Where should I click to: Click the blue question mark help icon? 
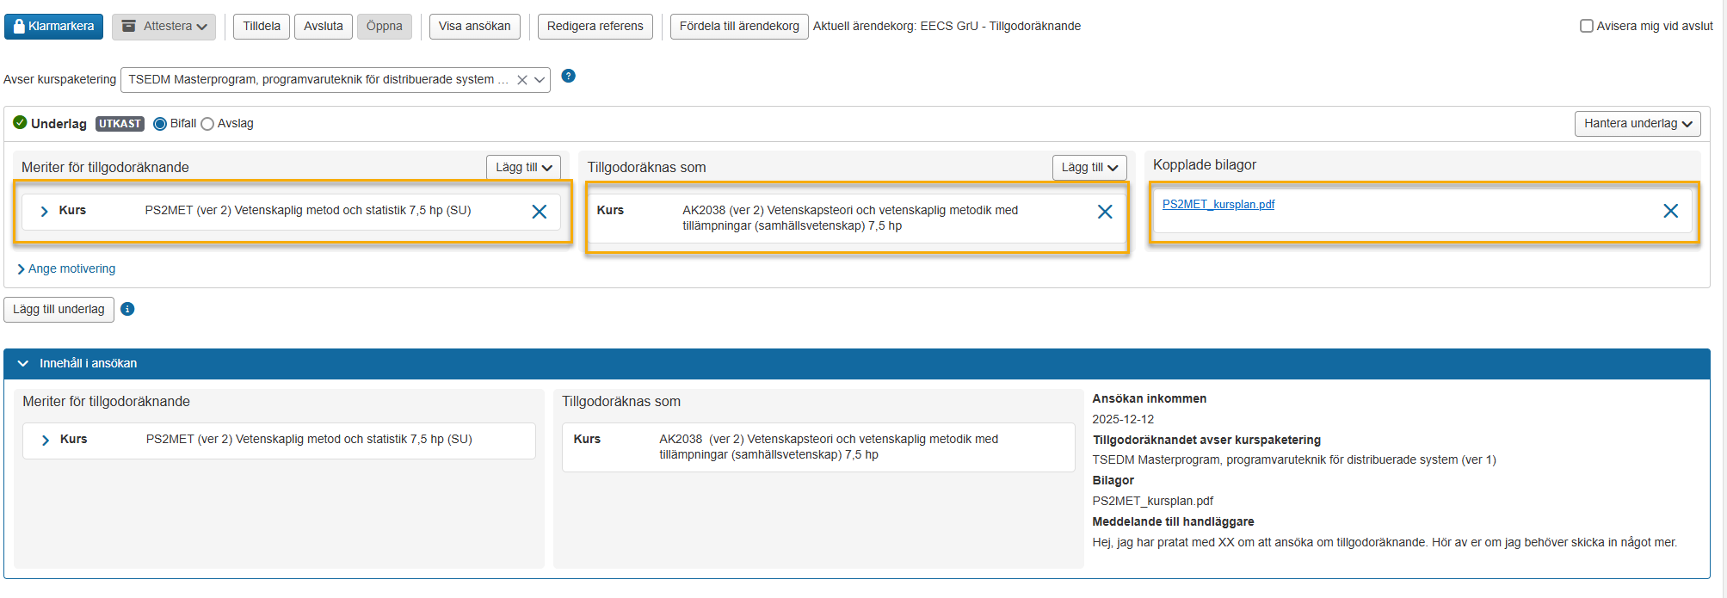pos(568,76)
